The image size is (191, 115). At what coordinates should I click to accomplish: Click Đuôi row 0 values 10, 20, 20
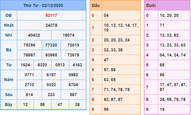[x=169, y=15]
